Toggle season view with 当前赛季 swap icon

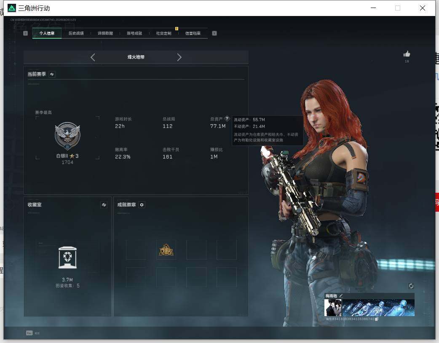pos(52,74)
